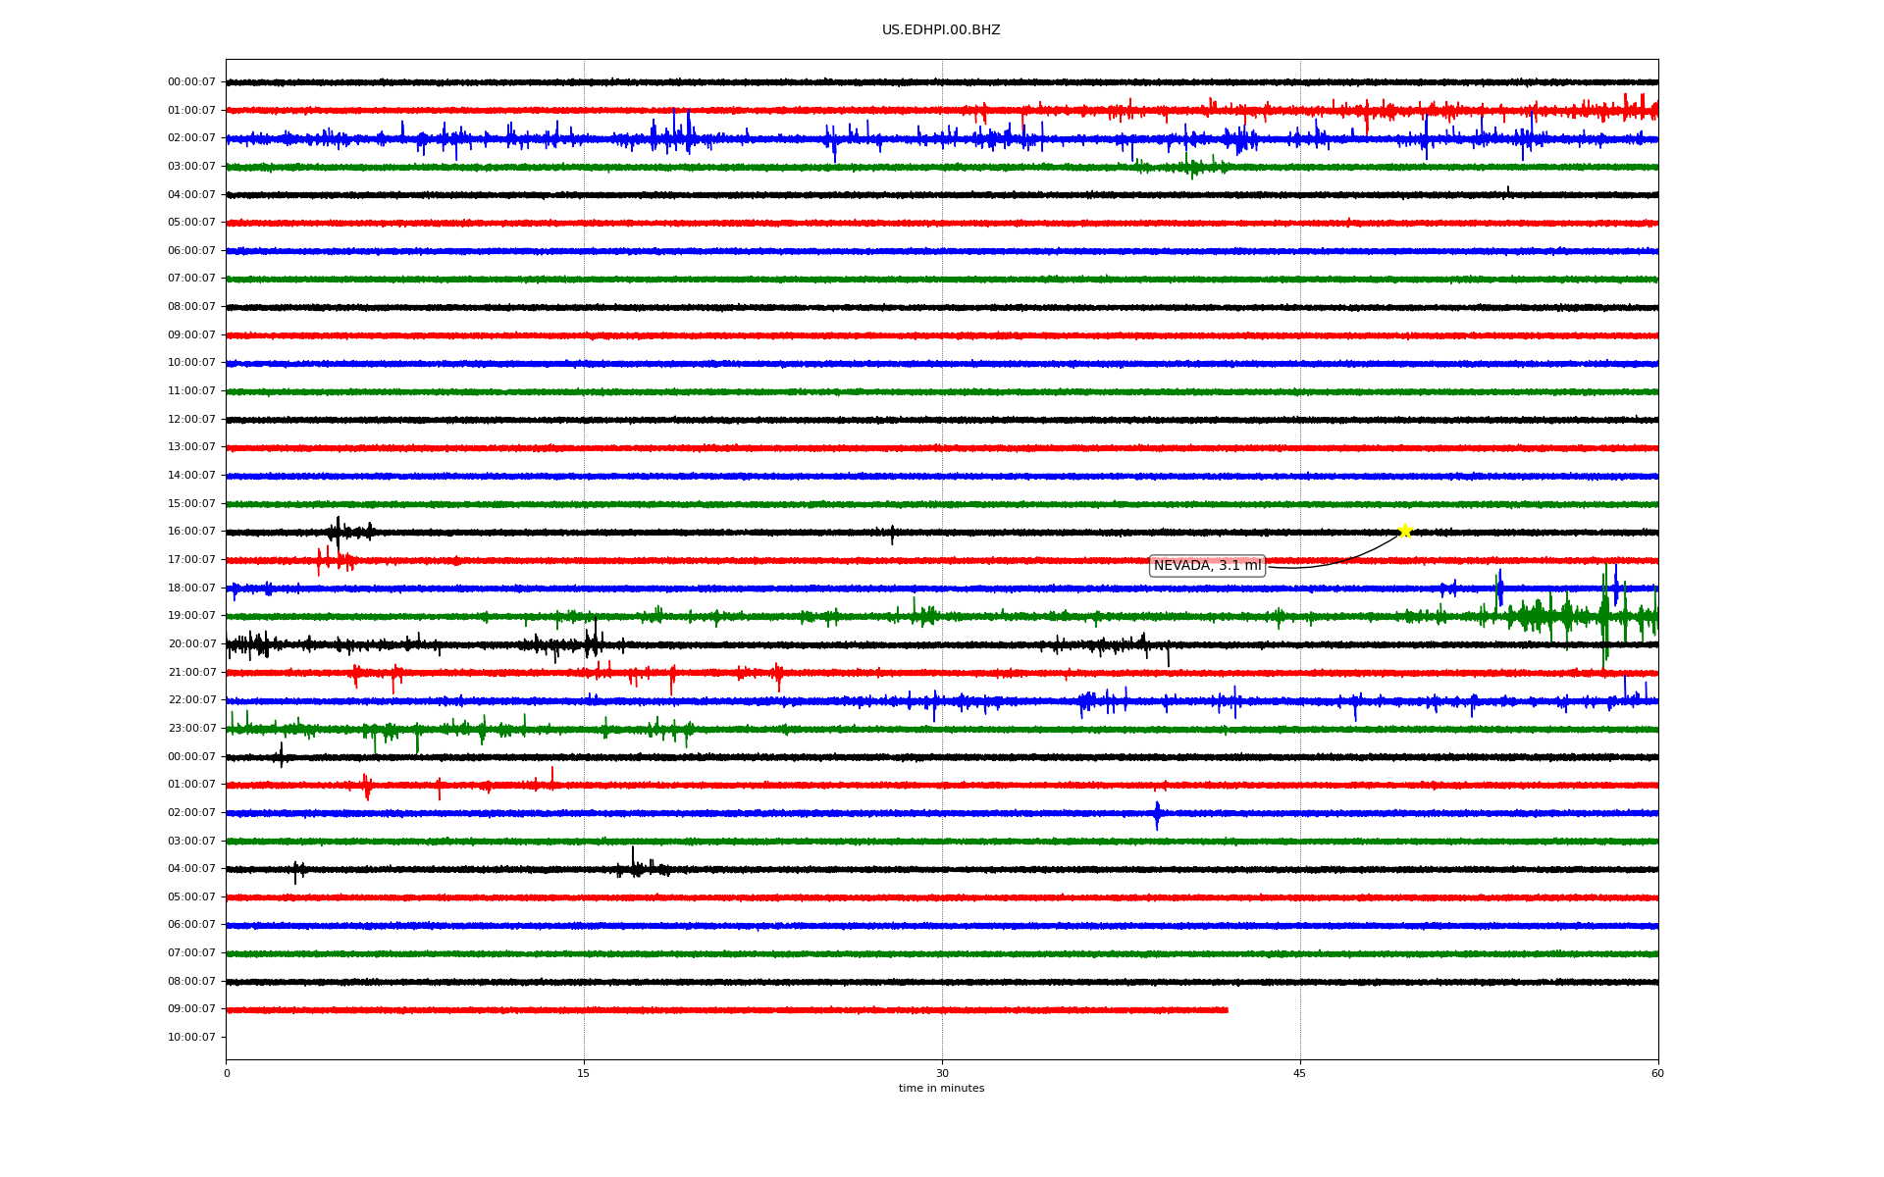The width and height of the screenshot is (1884, 1177).
Task: Click the 04:00:07 label in lower half
Action: tap(191, 869)
